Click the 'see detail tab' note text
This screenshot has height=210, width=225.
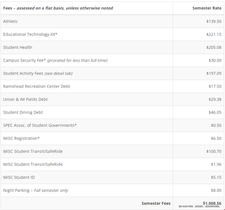(58, 73)
